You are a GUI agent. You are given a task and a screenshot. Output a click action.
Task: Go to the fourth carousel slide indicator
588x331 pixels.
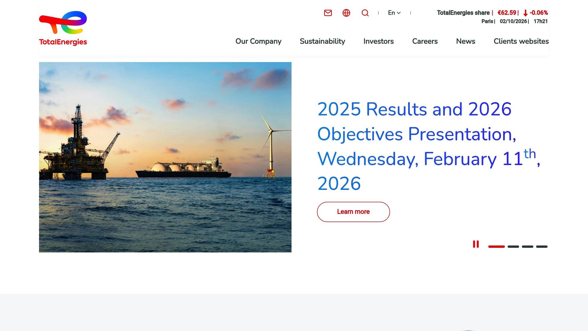pos(541,247)
